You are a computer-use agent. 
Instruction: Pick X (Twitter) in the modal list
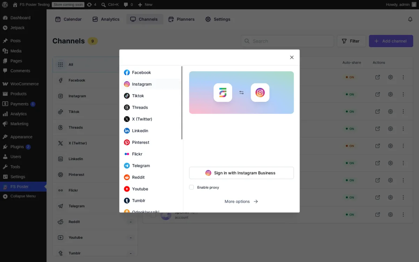pyautogui.click(x=150, y=119)
